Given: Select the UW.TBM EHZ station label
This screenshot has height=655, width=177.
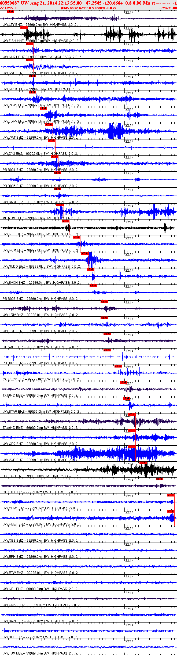Looking at the screenshot, I should click(x=40, y=653).
